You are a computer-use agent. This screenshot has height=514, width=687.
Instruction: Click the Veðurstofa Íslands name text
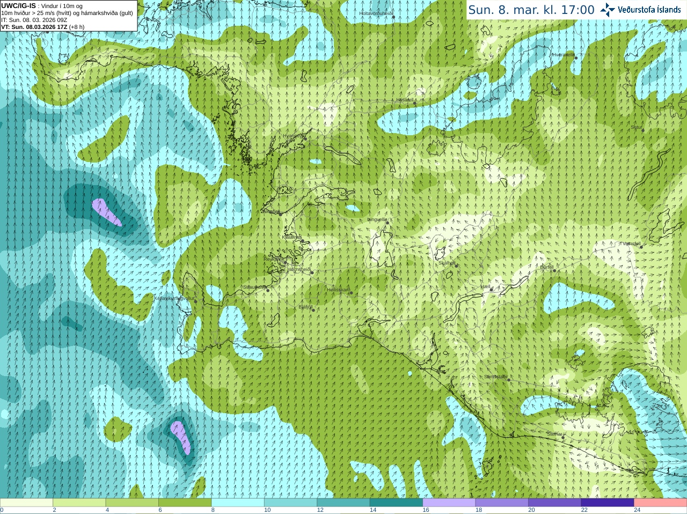point(649,10)
